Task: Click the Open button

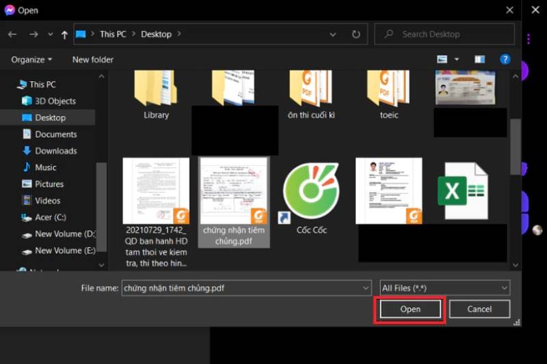Action: click(x=410, y=309)
